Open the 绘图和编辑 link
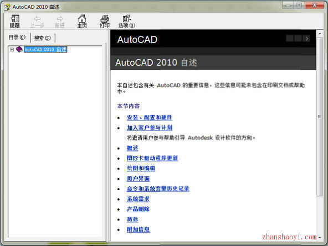The image size is (328, 246). coord(141,169)
